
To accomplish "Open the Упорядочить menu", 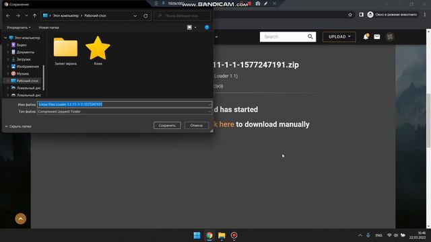I will 19,28.
